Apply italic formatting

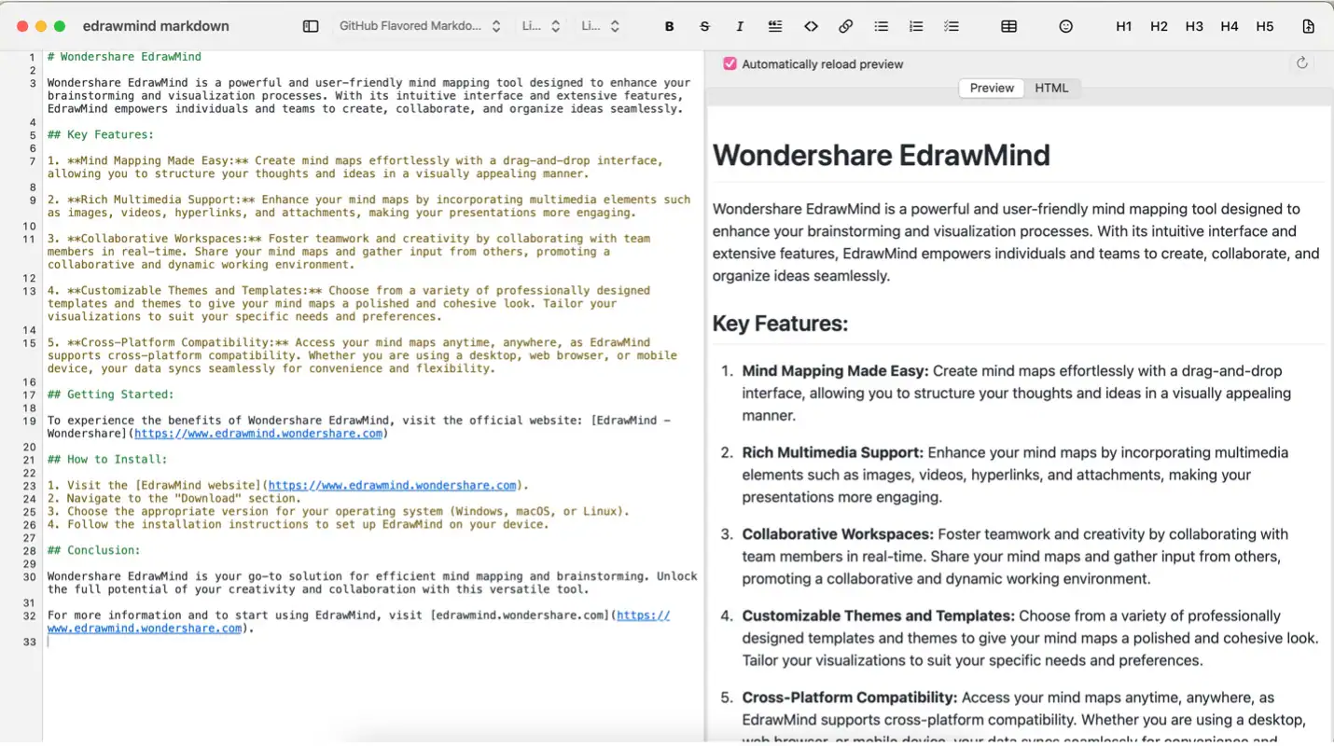pos(740,26)
